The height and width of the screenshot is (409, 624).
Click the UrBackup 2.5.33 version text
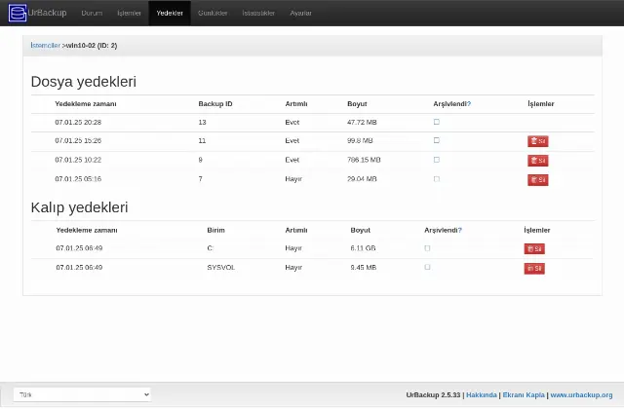click(x=433, y=395)
